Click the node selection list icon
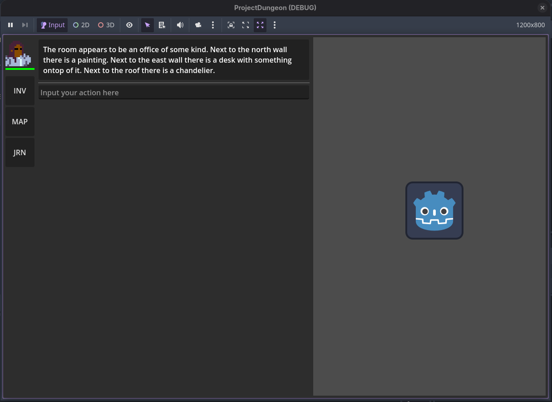 pos(162,25)
